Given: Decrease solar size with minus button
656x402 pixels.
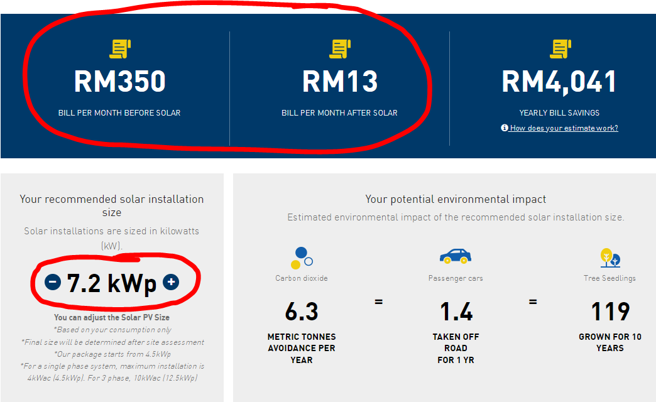Looking at the screenshot, I should click(53, 283).
